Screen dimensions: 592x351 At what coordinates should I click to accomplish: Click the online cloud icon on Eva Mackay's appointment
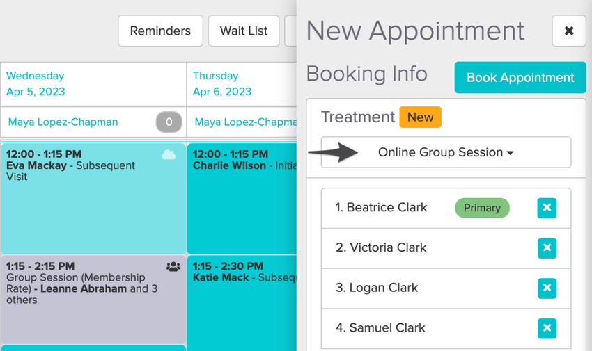click(169, 155)
